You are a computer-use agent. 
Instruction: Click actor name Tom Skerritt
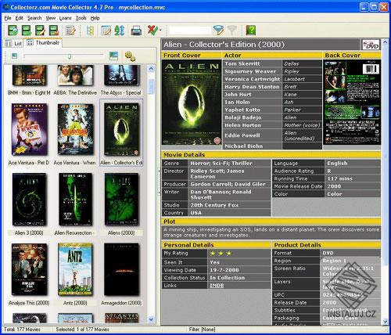[x=242, y=63]
